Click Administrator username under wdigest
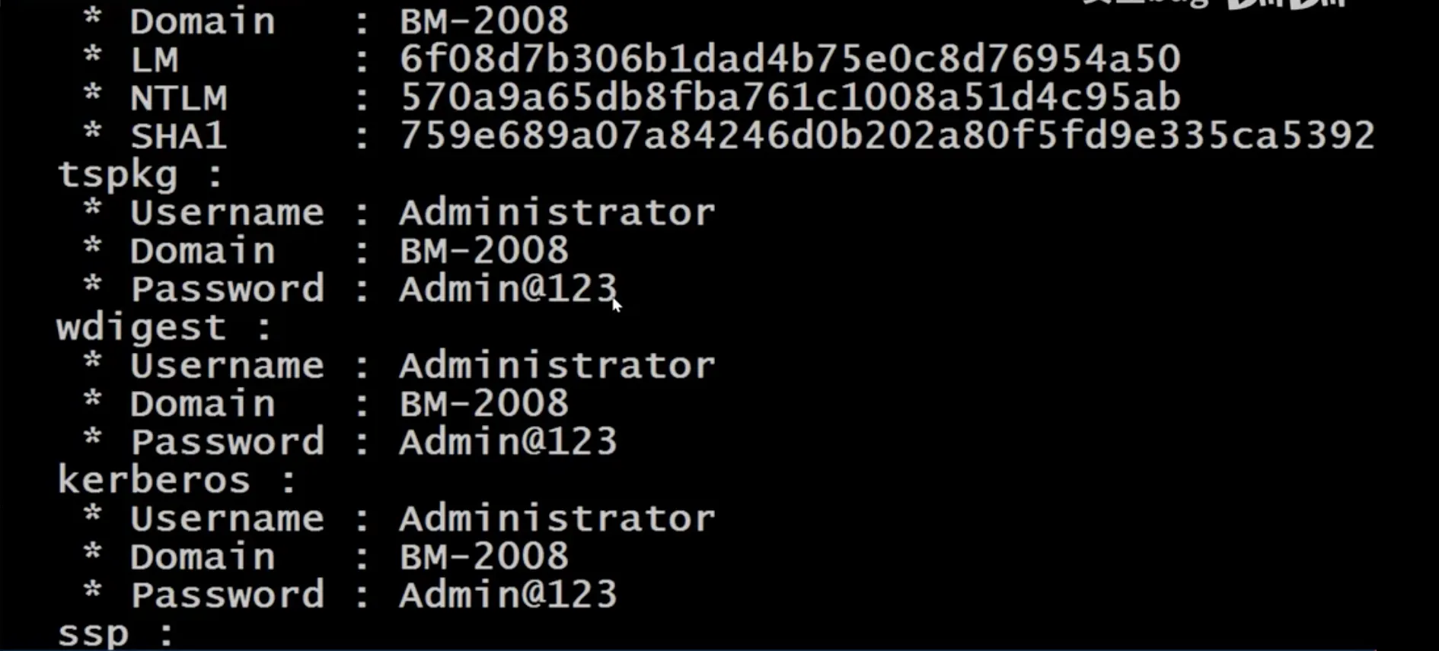Screen dimensions: 1439x651 (557, 366)
